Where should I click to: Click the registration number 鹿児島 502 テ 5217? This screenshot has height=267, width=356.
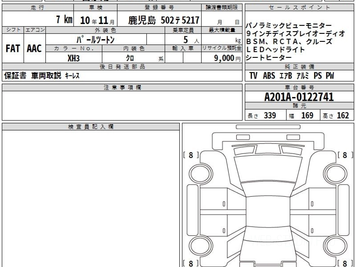tap(163, 20)
